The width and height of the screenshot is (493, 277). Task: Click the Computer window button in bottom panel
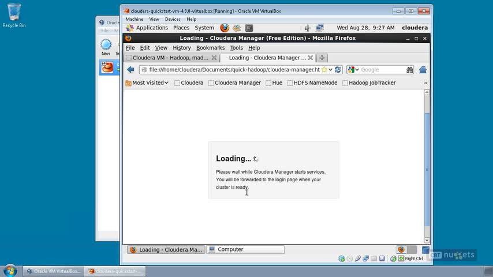(245, 250)
